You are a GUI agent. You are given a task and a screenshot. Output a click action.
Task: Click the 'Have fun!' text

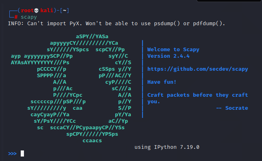162,82
